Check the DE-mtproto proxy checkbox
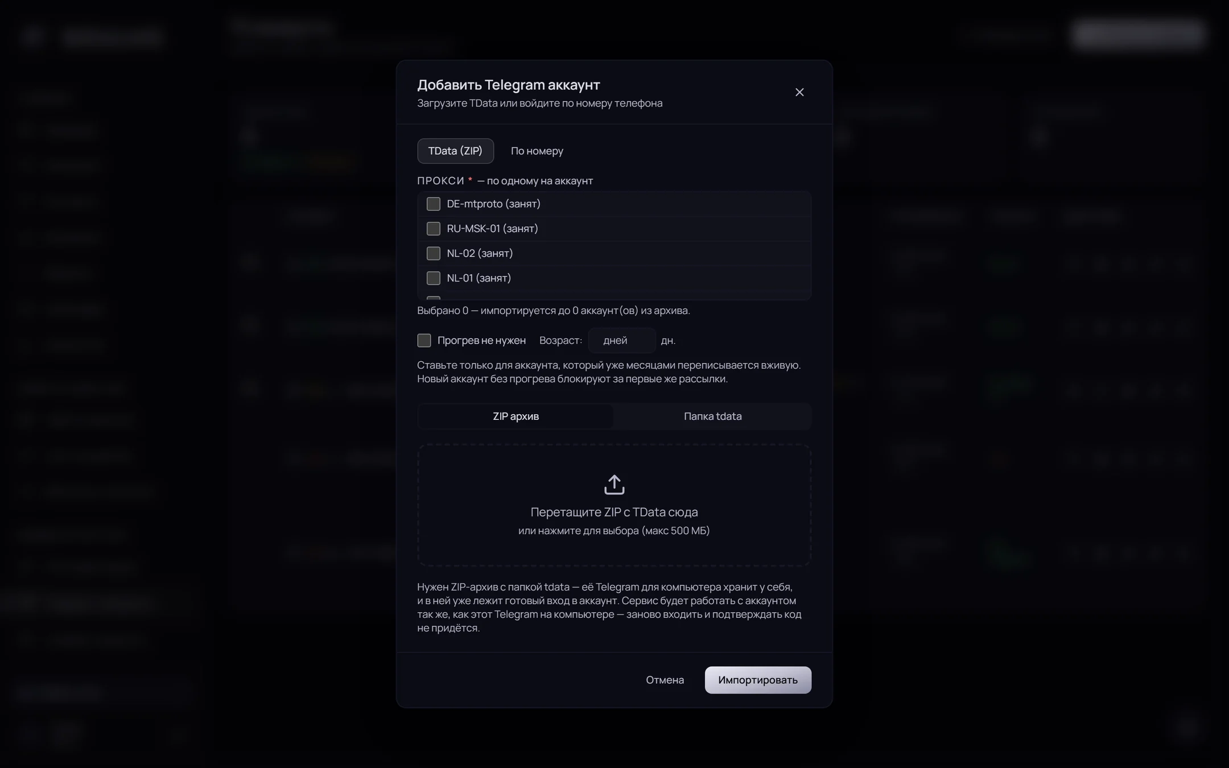Image resolution: width=1229 pixels, height=768 pixels. click(434, 204)
